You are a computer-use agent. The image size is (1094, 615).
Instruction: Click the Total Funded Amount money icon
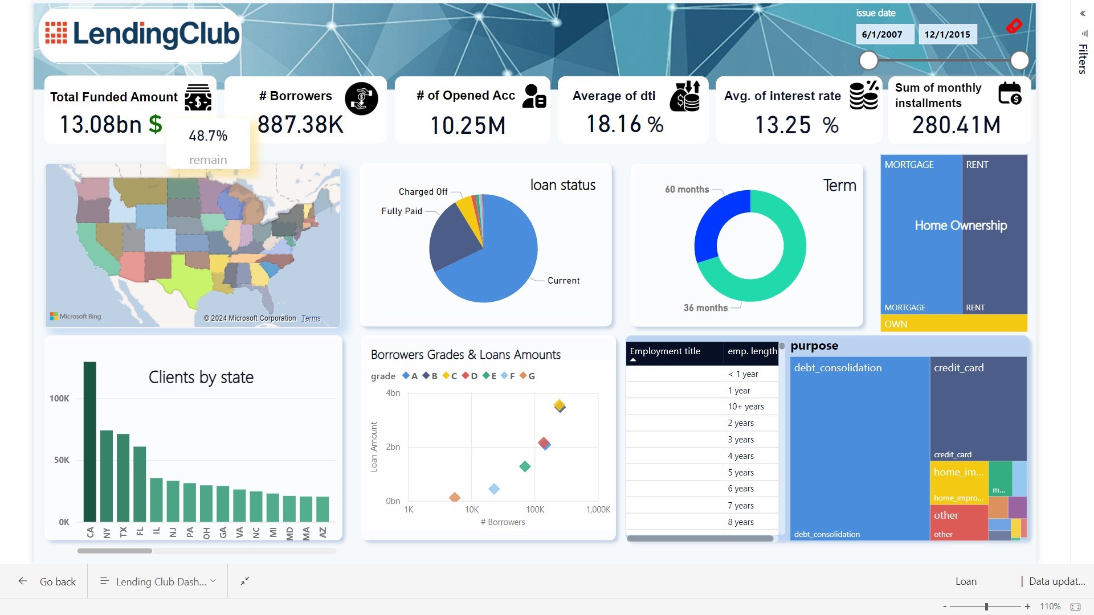198,98
